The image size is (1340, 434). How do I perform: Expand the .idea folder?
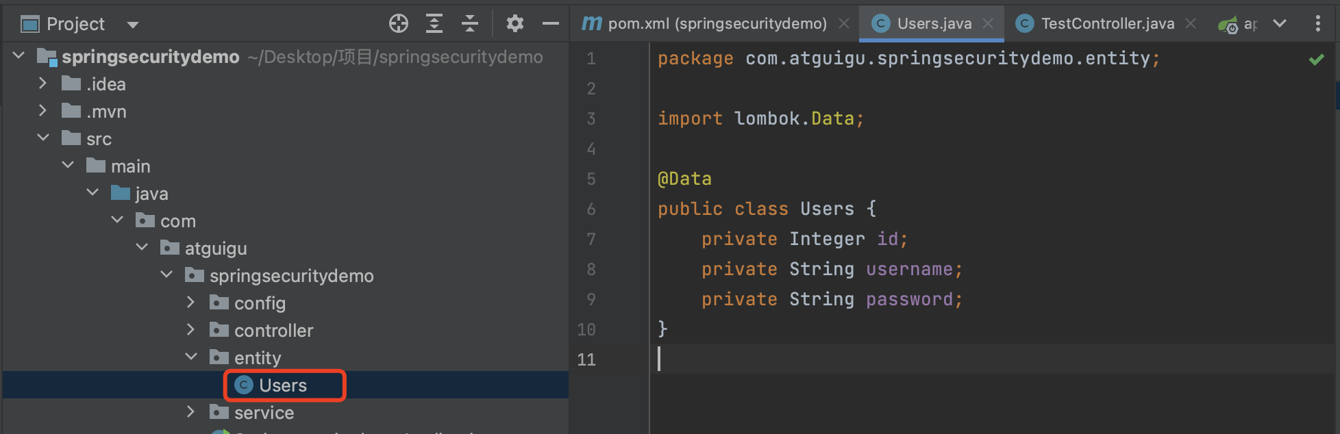pyautogui.click(x=42, y=84)
